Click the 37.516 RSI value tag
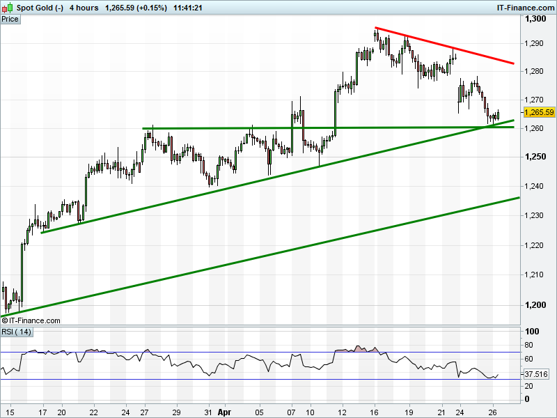Image resolution: width=557 pixels, height=418 pixels. click(536, 374)
